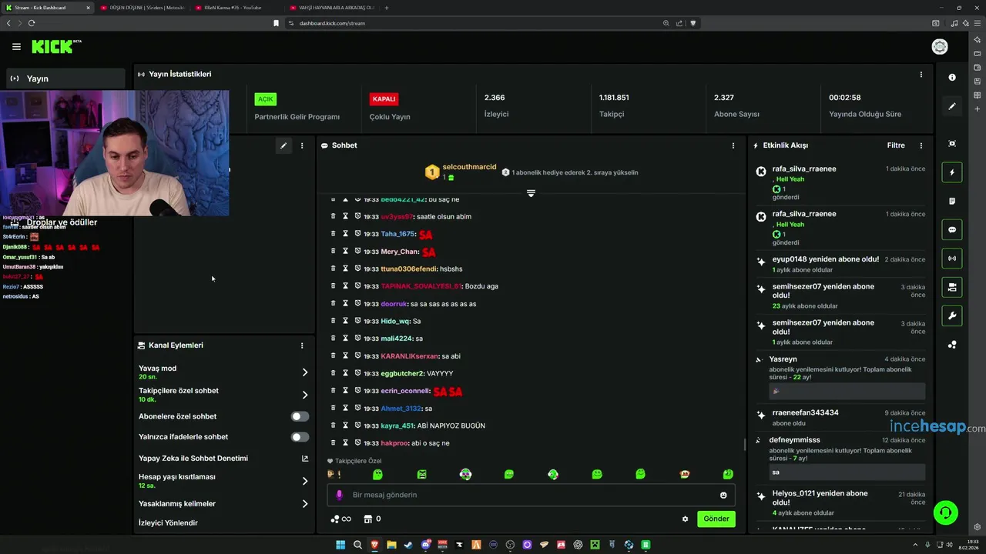Ban hakproo using the shield icon
Screen dimensions: 986x554
[x=358, y=443]
